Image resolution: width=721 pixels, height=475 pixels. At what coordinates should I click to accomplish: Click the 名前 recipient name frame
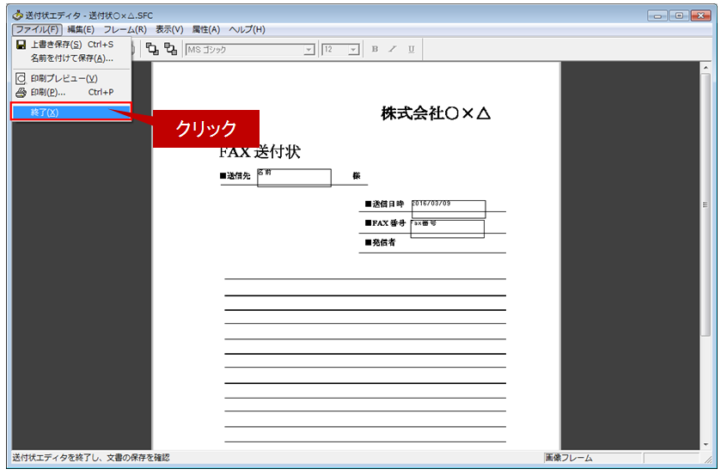[x=294, y=178]
